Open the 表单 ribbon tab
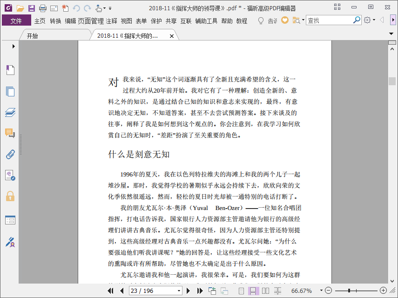The image size is (398, 298). (x=141, y=21)
